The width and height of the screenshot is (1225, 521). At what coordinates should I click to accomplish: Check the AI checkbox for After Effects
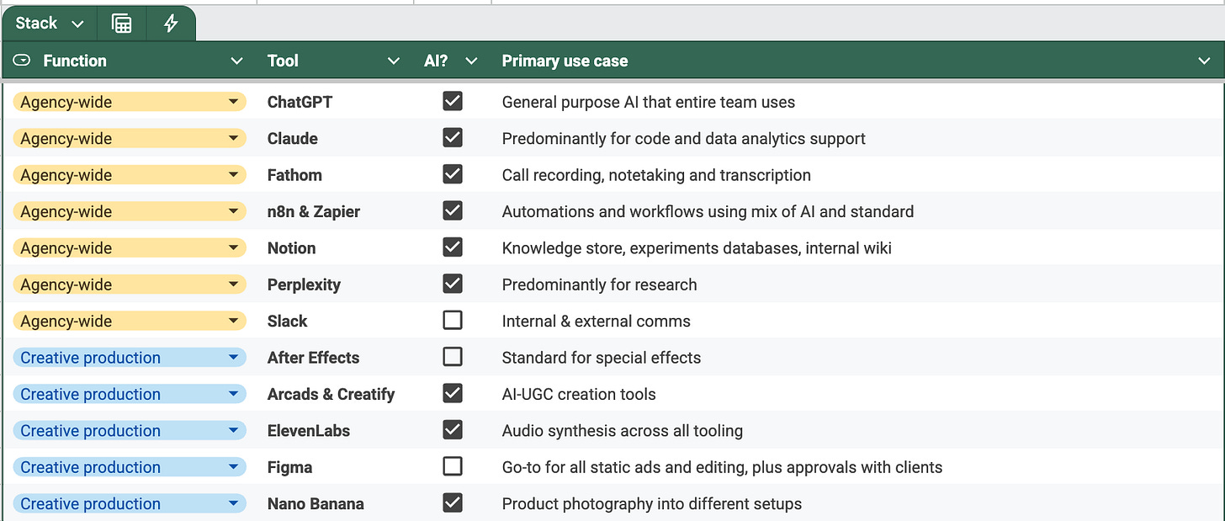pos(453,357)
